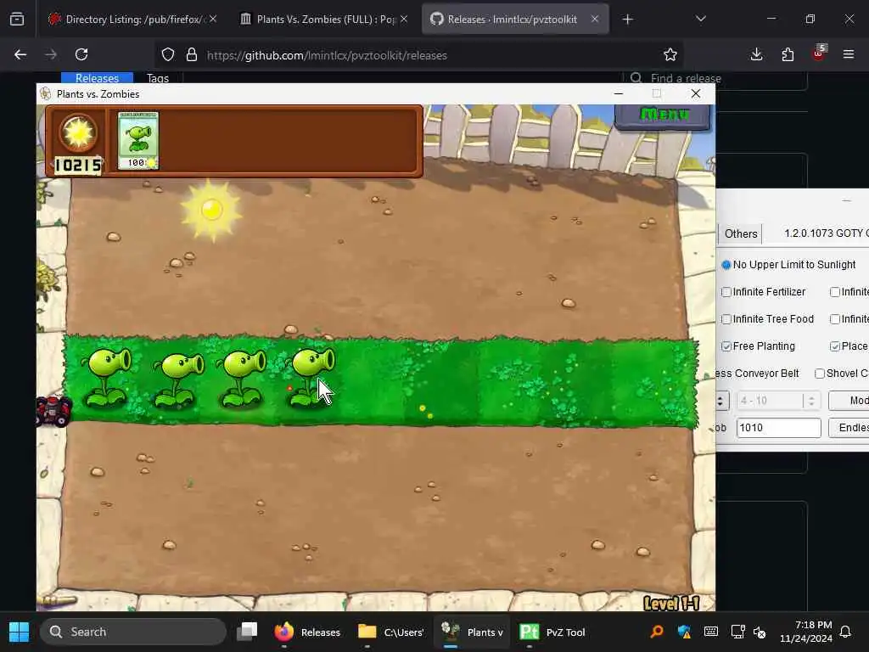This screenshot has width=869, height=652.
Task: Switch to Firefox Releases taskbar item
Action: (307, 632)
